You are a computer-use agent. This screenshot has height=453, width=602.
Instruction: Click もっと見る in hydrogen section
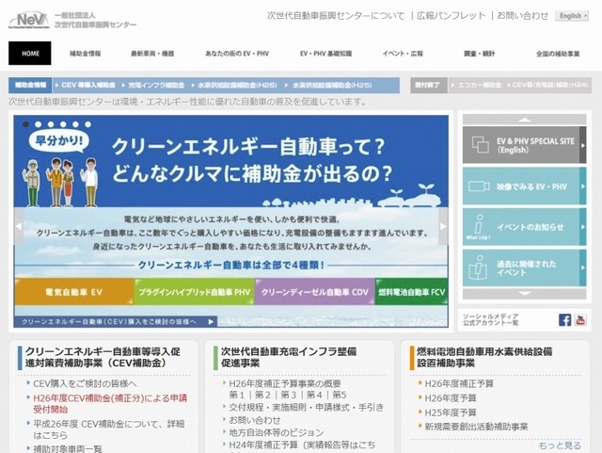pyautogui.click(x=560, y=445)
